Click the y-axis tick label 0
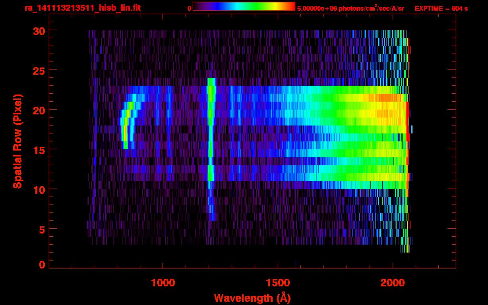Image resolution: width=488 pixels, height=305 pixels. pyautogui.click(x=42, y=264)
